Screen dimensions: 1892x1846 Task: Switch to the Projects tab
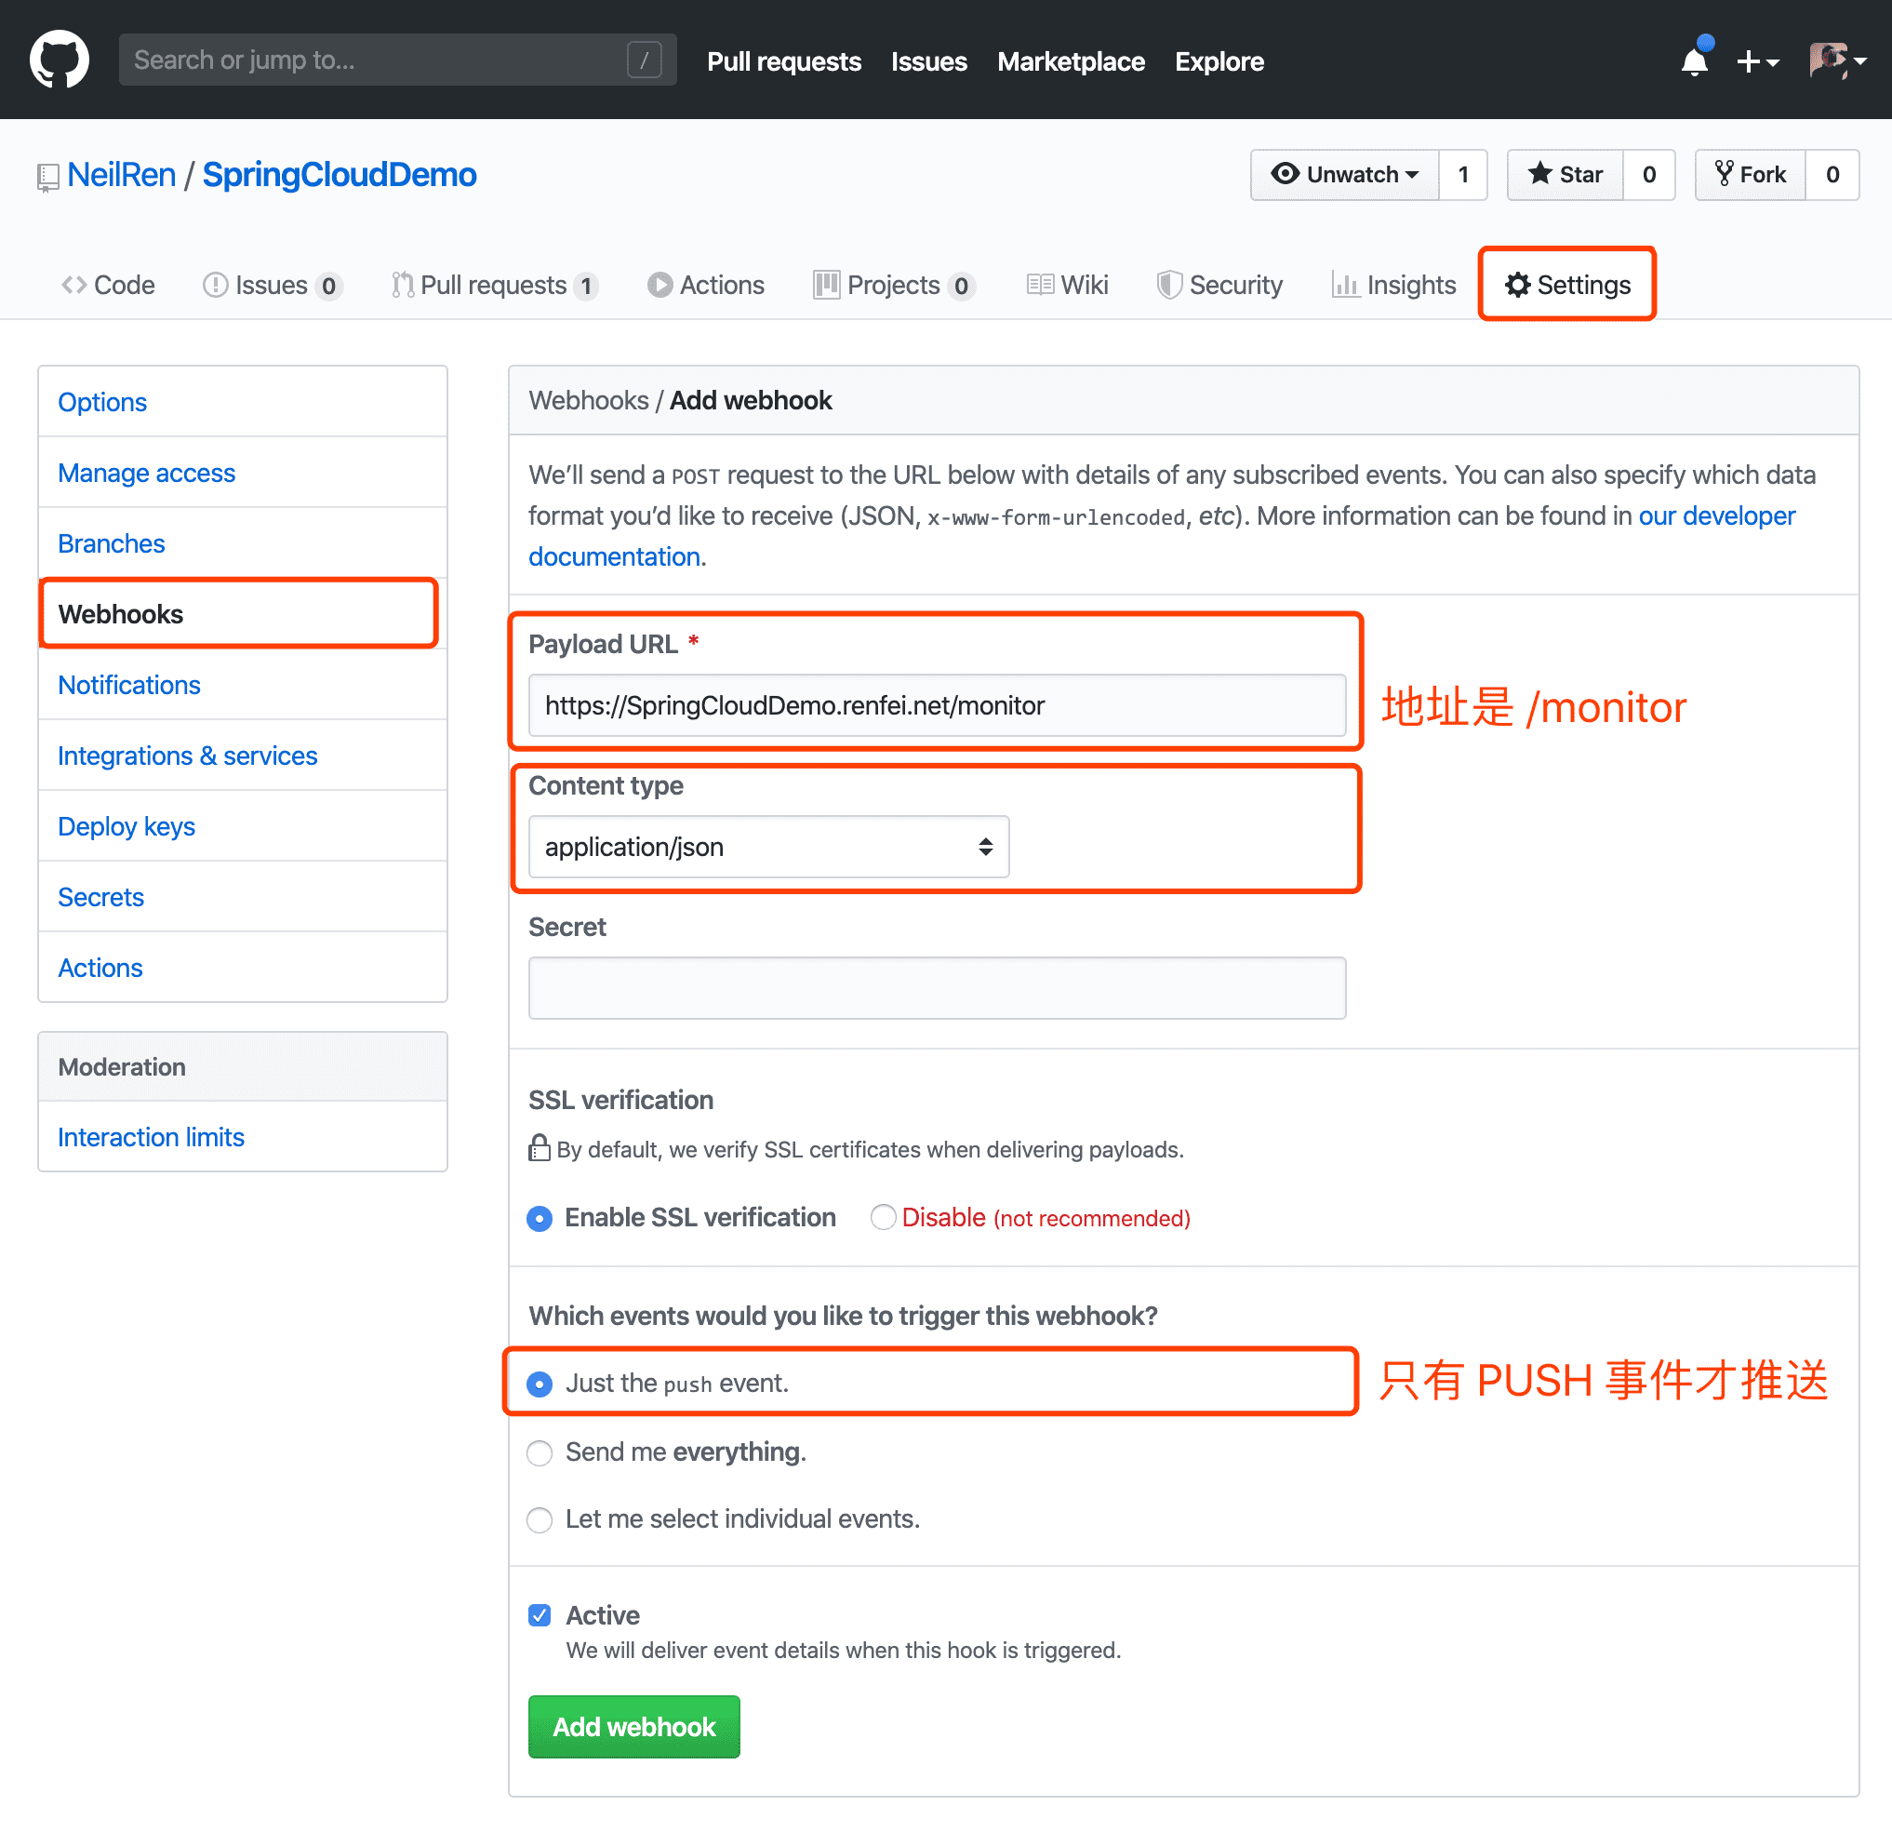(894, 285)
